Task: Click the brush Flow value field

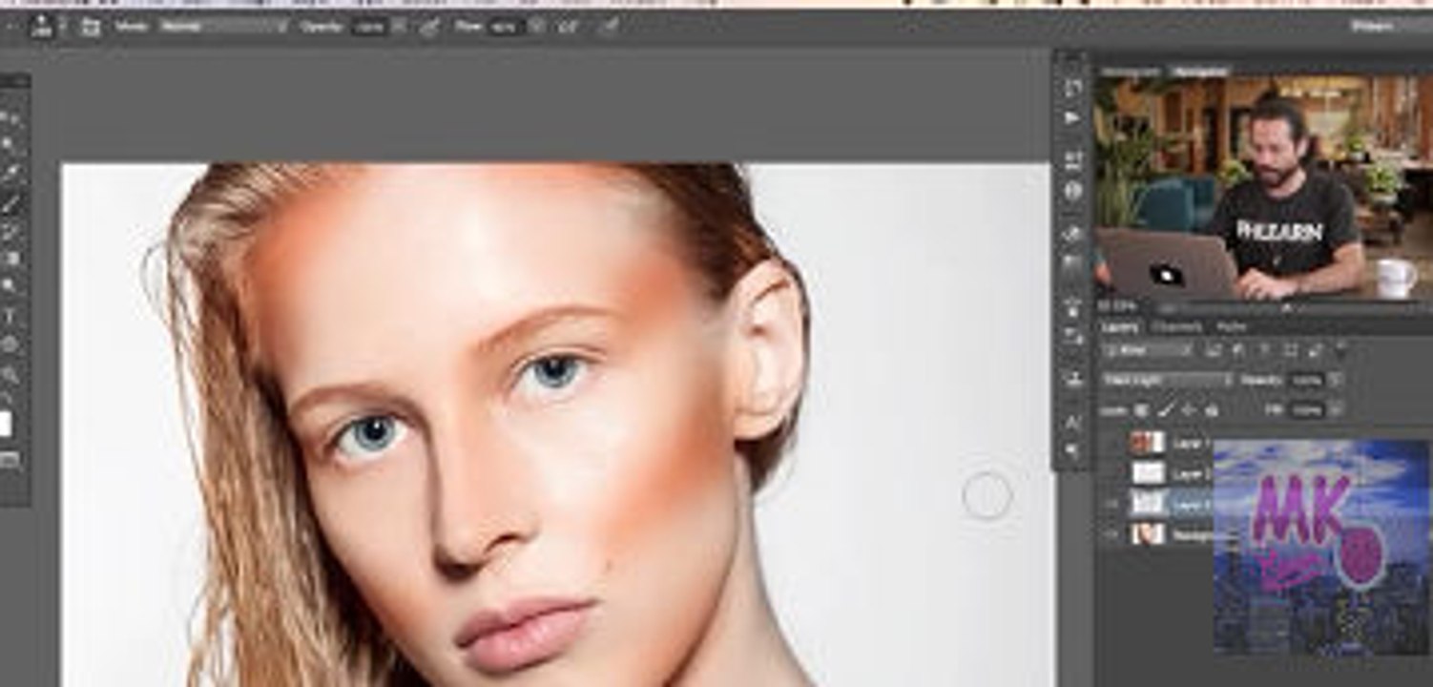Action: click(x=505, y=28)
